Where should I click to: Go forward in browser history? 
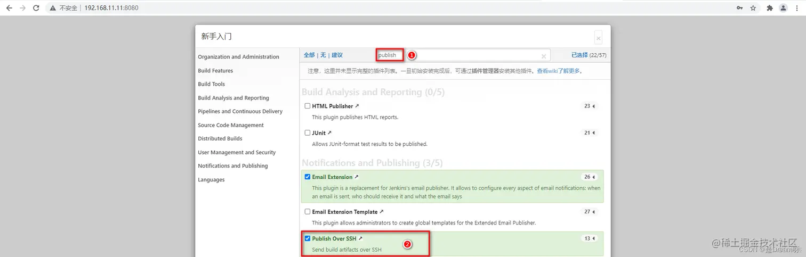[x=22, y=8]
